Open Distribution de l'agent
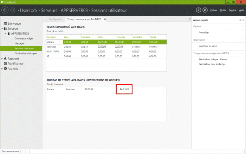 pyautogui.click(x=26, y=54)
